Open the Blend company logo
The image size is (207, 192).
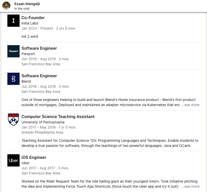click(x=13, y=79)
